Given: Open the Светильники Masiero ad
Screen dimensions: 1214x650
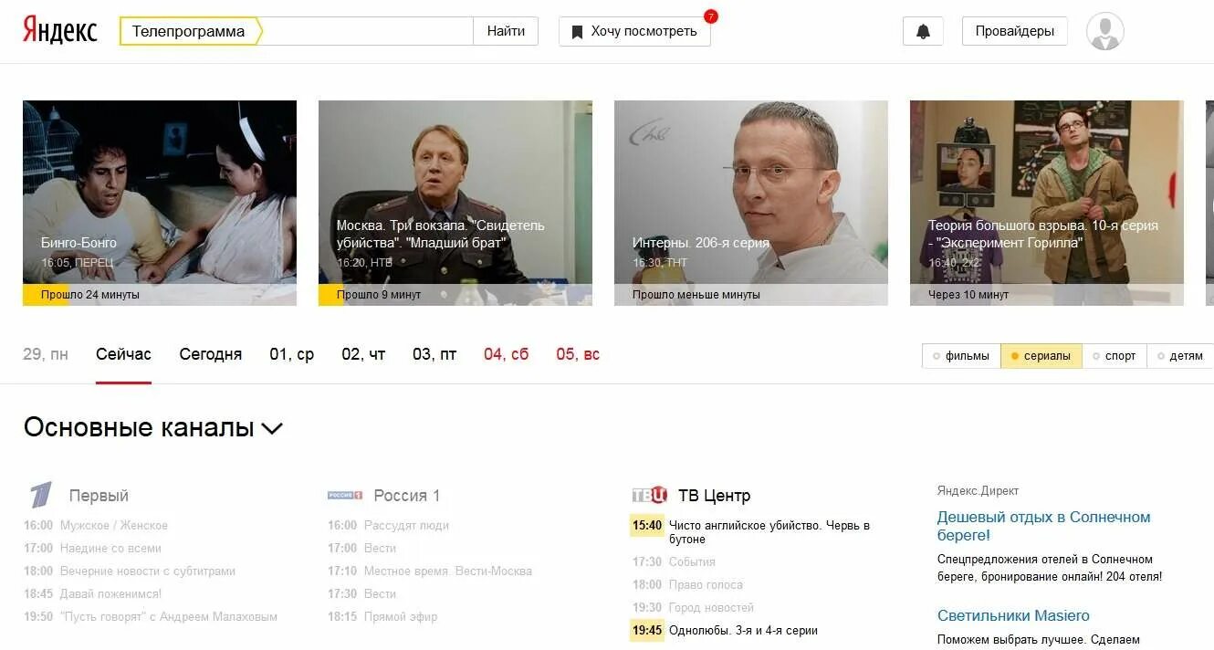Looking at the screenshot, I should pos(1013,615).
